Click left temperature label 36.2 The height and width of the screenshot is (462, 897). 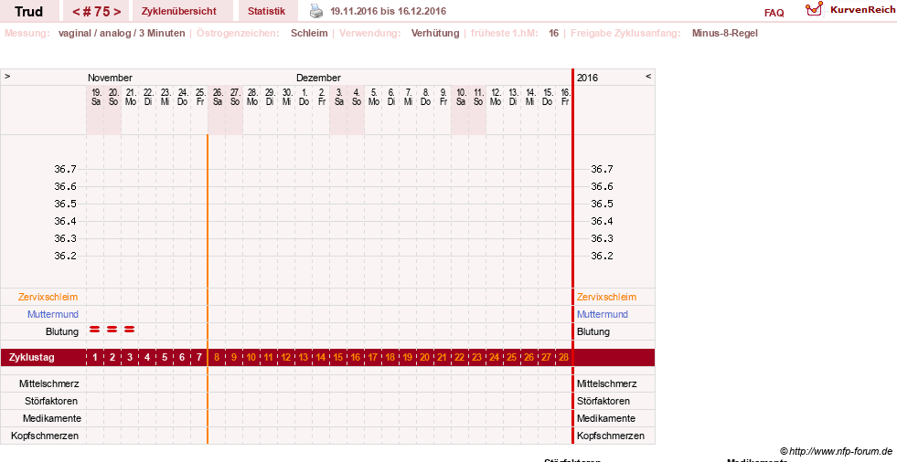(65, 256)
